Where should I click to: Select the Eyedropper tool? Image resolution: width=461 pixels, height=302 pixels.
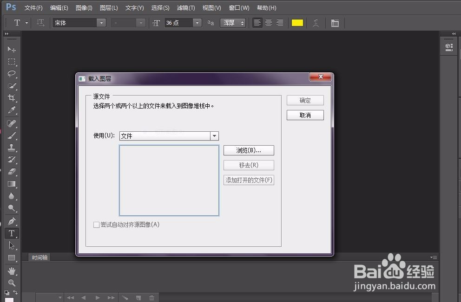tap(12, 110)
